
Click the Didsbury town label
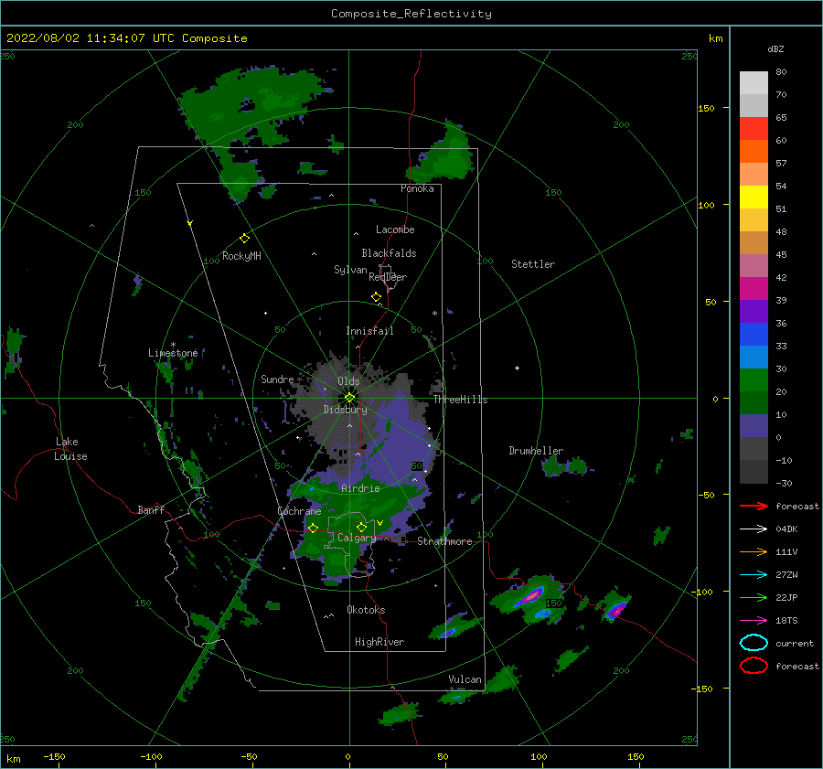point(345,410)
